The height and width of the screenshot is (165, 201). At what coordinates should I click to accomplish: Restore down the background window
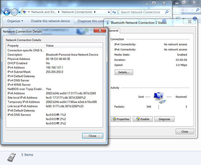(184, 2)
